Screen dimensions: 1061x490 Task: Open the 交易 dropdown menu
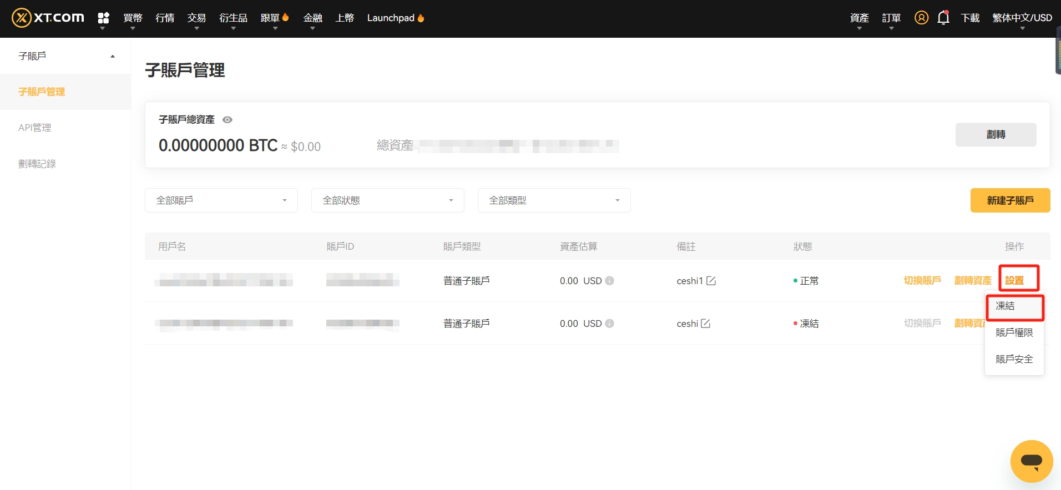(196, 18)
